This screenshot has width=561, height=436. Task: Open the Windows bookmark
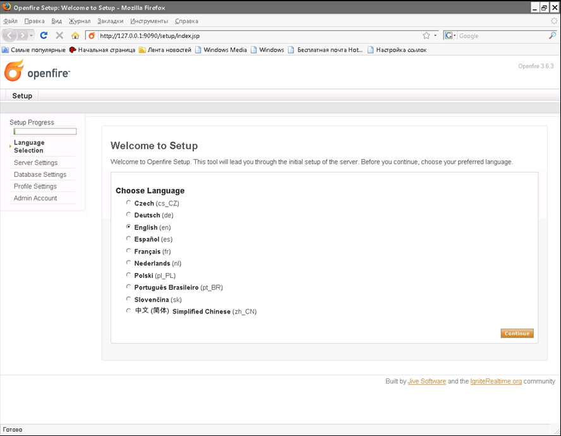[267, 50]
